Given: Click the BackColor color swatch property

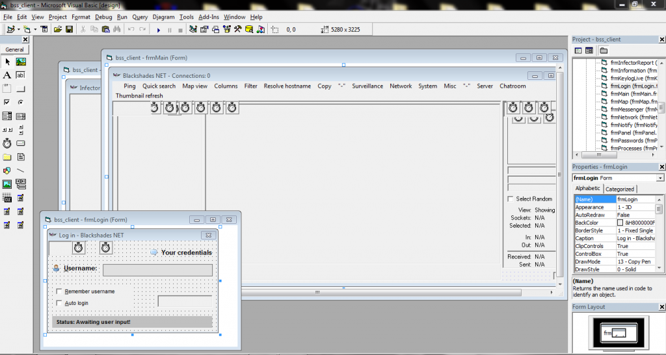Looking at the screenshot, I should click(620, 223).
